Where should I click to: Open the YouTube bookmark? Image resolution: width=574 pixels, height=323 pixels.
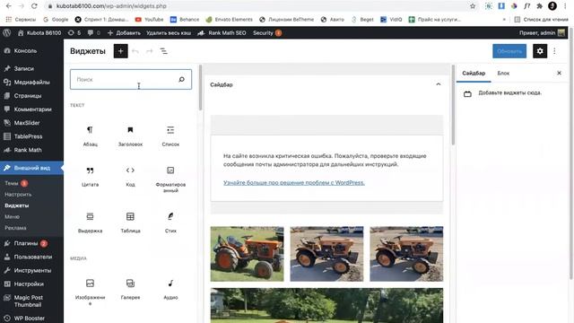[150, 20]
